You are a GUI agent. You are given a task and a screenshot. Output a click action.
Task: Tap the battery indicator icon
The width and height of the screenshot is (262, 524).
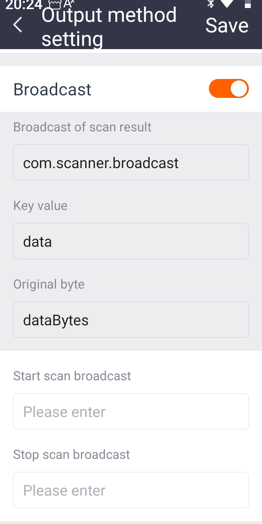[247, 4]
